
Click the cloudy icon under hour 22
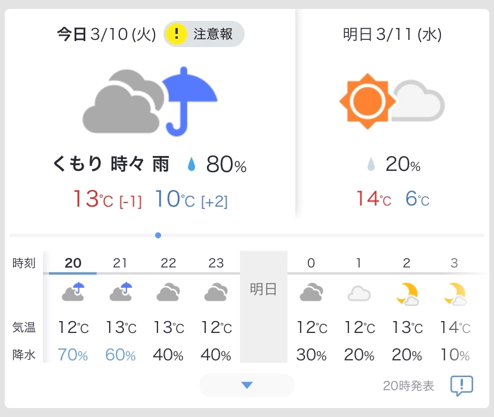[x=168, y=292]
